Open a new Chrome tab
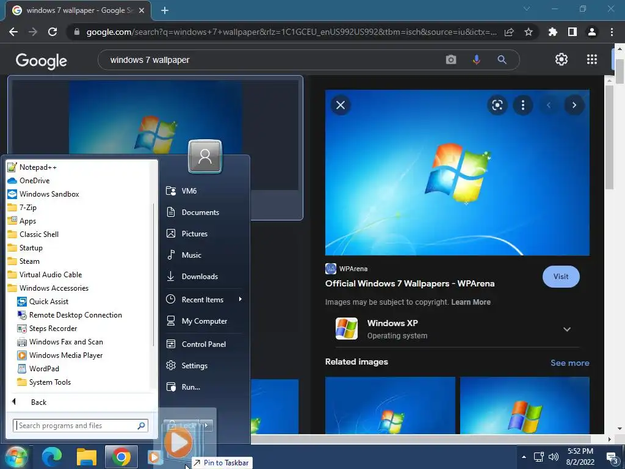625x469 pixels. (165, 10)
